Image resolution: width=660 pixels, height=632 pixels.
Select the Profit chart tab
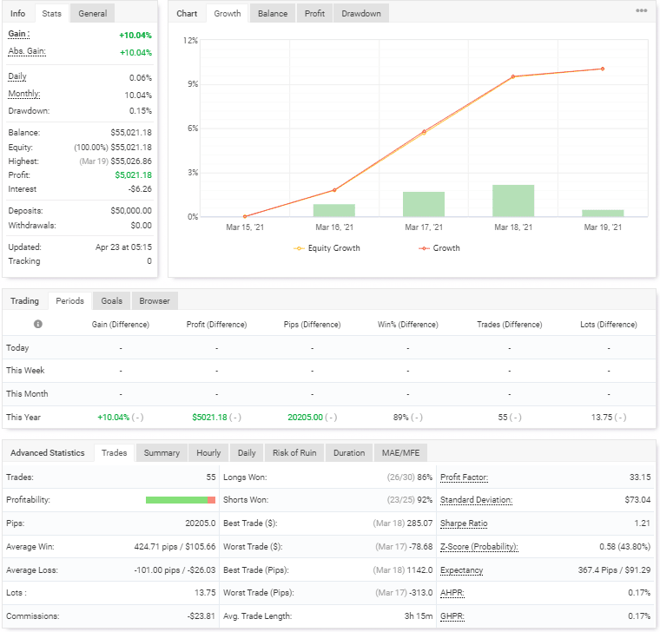(x=314, y=14)
